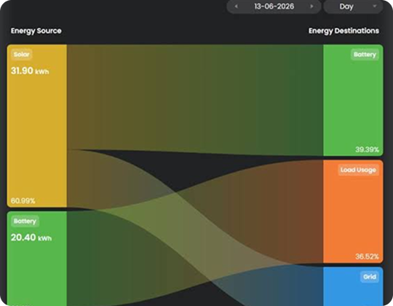
Task: Click the 13-06-2026 date field
Action: pyautogui.click(x=274, y=7)
